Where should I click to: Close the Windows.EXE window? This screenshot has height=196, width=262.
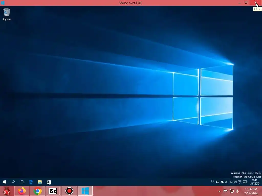point(256,3)
